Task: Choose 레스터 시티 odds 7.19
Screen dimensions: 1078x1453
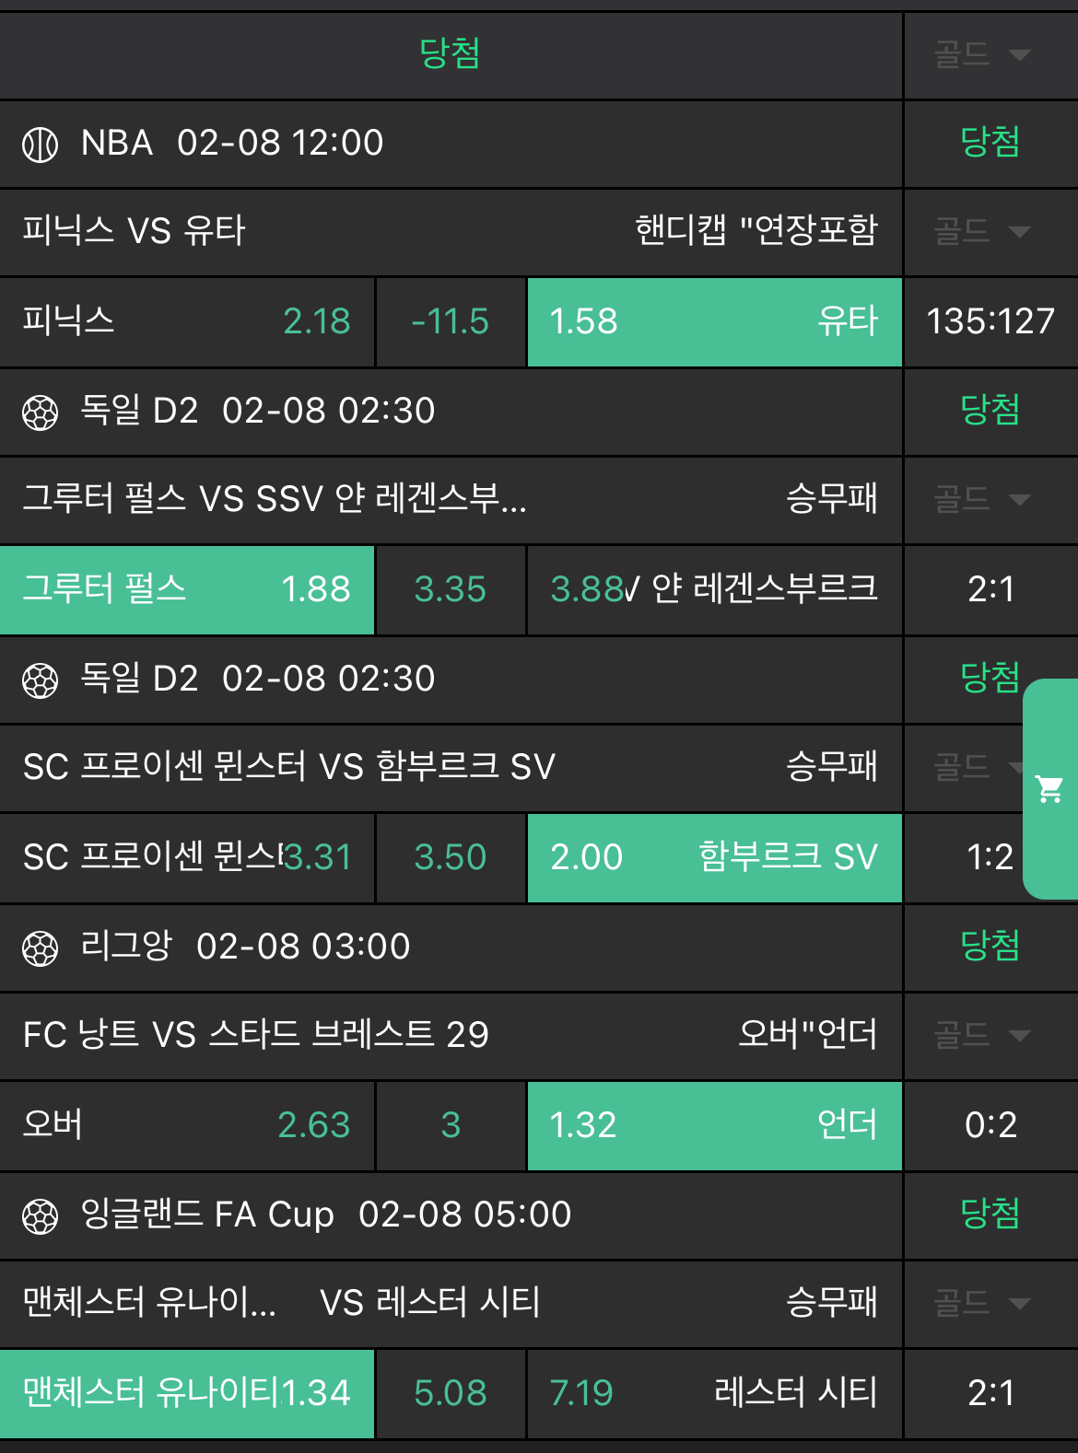Action: (x=714, y=1393)
